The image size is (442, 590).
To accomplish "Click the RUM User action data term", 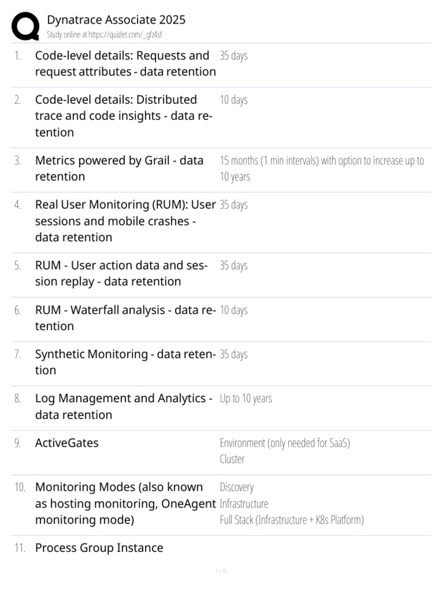I will click(121, 274).
